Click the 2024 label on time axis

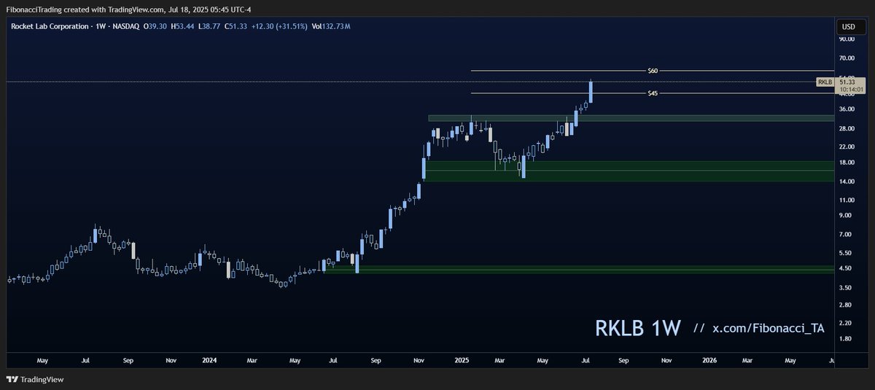209,360
